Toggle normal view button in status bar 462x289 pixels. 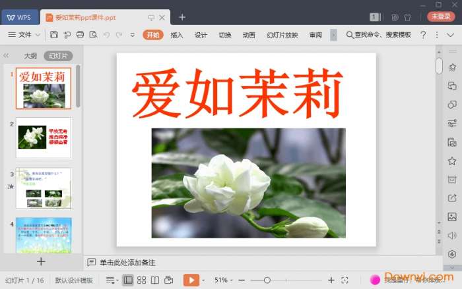[128, 280]
